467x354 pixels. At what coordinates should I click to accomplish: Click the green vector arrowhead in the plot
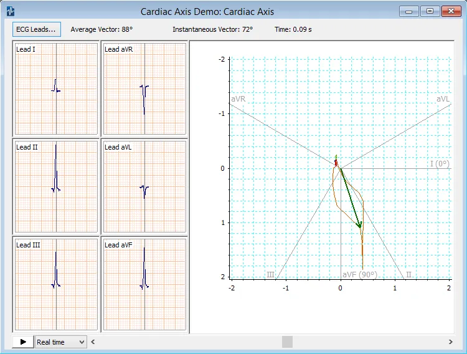359,224
